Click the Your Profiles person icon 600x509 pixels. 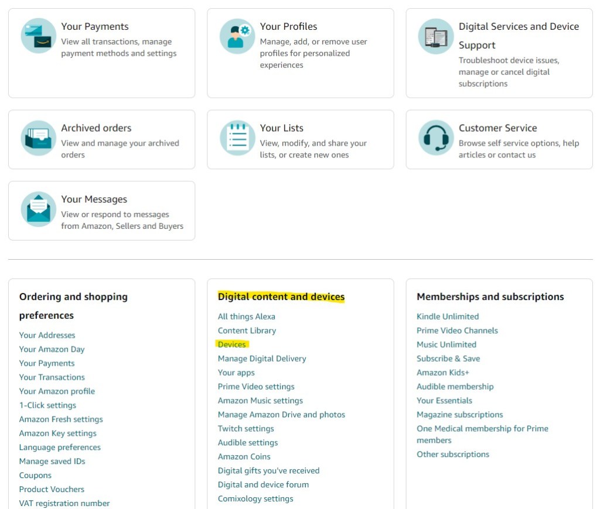point(237,36)
